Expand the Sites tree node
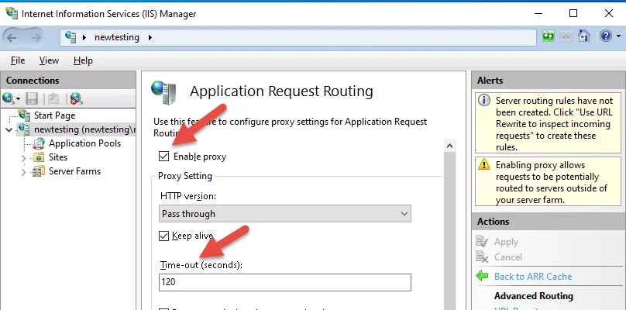626x310 pixels. pyautogui.click(x=22, y=157)
